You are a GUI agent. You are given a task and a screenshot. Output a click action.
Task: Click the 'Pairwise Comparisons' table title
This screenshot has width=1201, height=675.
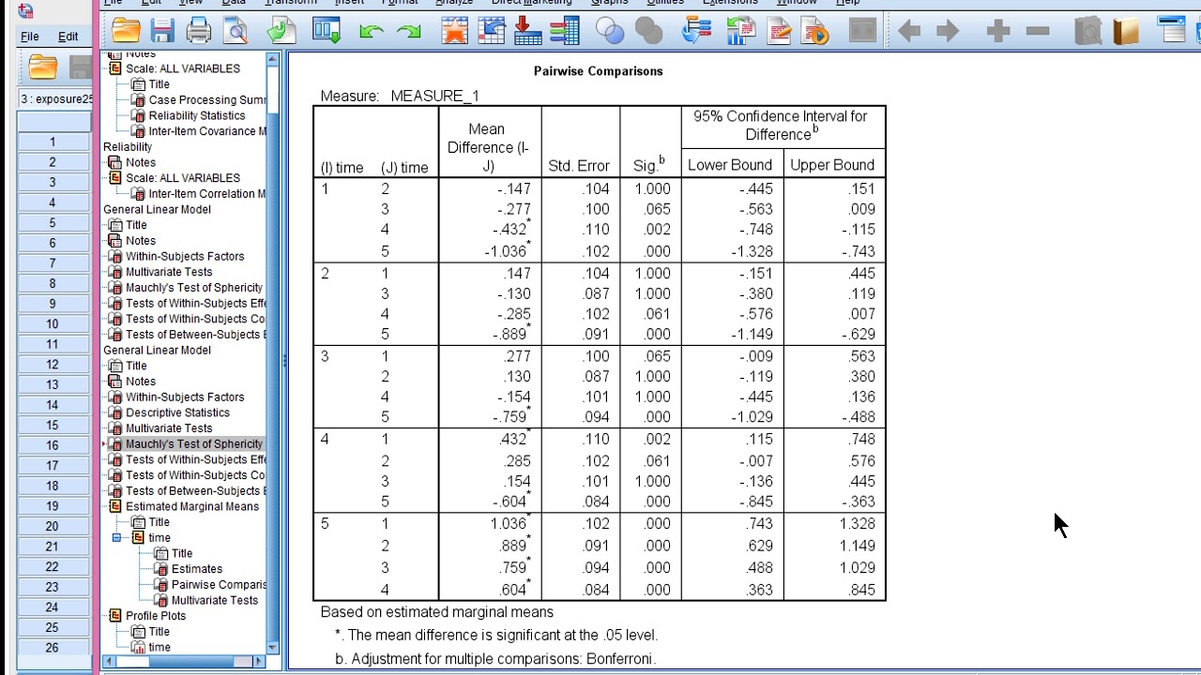pyautogui.click(x=599, y=71)
